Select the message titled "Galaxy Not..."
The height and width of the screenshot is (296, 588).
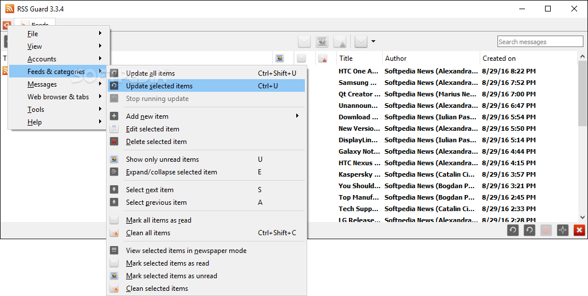coord(359,151)
